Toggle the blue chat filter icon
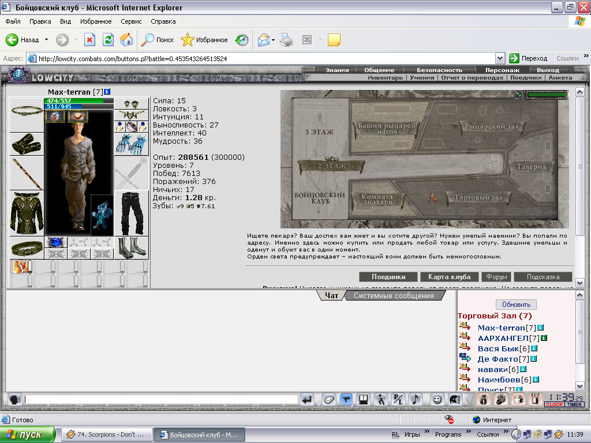 tap(346, 399)
